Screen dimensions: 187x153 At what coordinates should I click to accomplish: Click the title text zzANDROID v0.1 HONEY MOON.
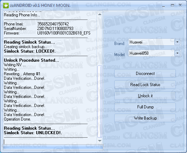click(40, 6)
